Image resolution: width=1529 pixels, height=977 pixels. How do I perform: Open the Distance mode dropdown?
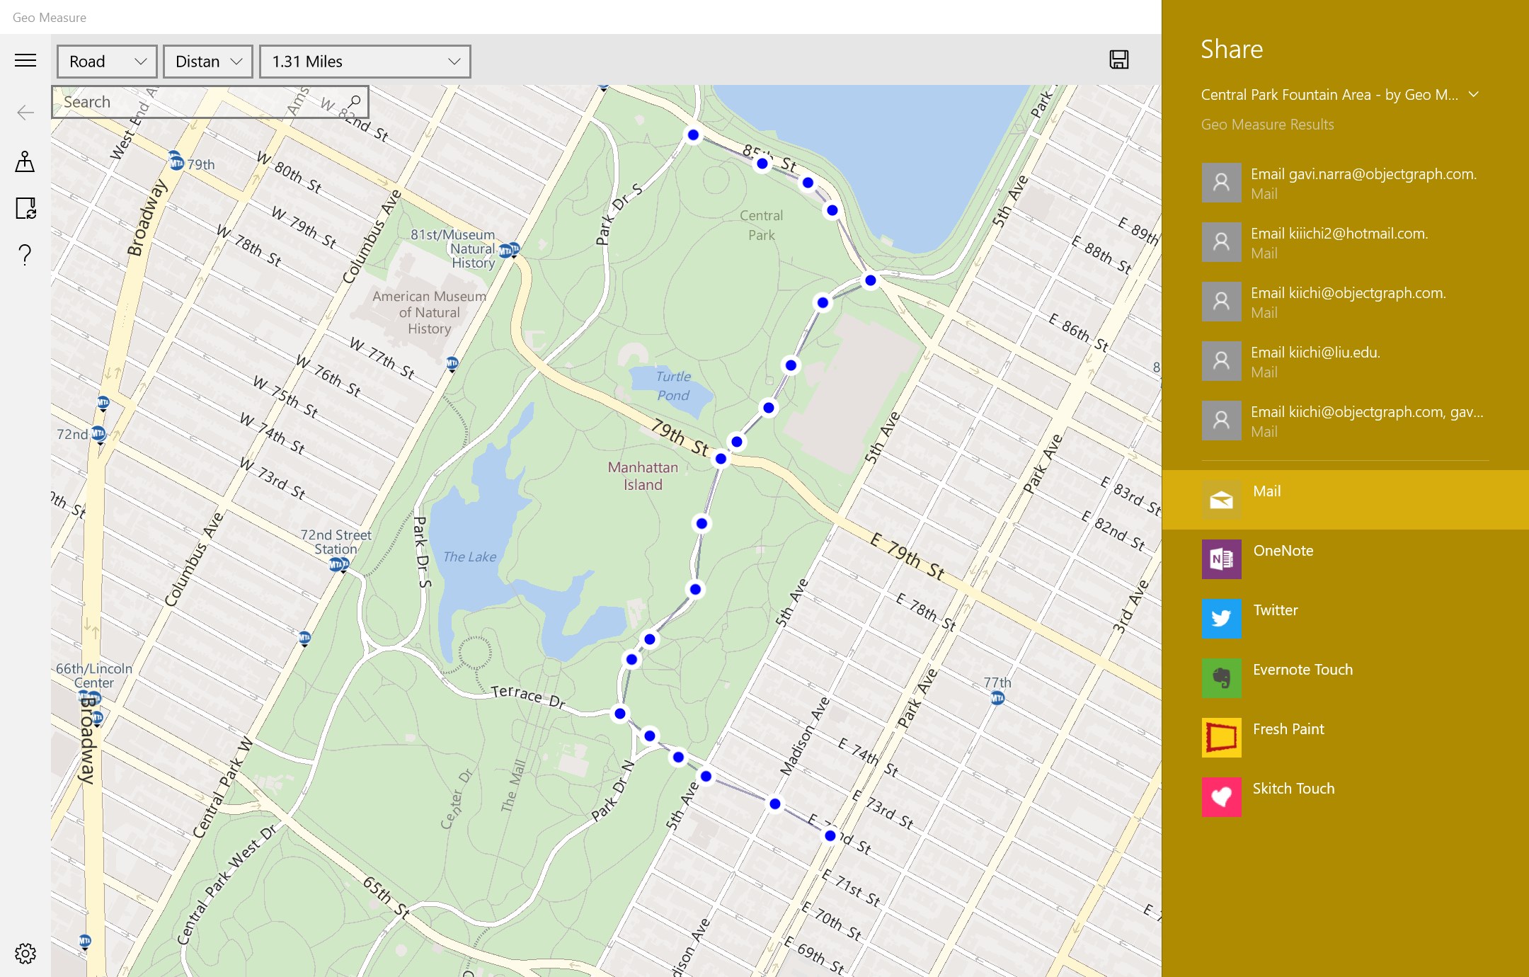click(x=208, y=62)
